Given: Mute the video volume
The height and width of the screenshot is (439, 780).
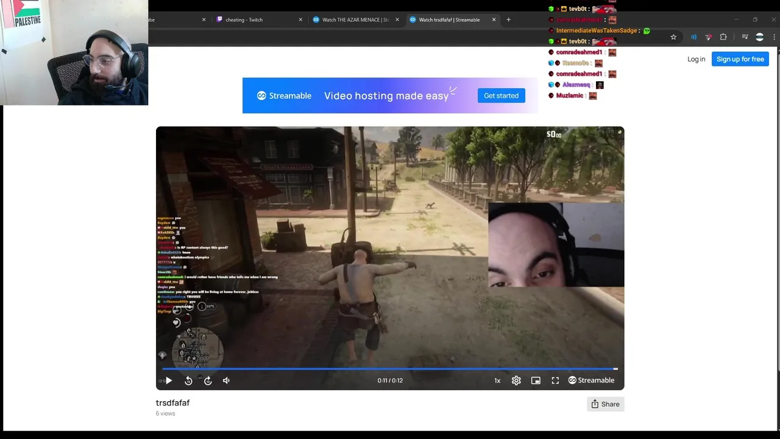Looking at the screenshot, I should click(226, 380).
